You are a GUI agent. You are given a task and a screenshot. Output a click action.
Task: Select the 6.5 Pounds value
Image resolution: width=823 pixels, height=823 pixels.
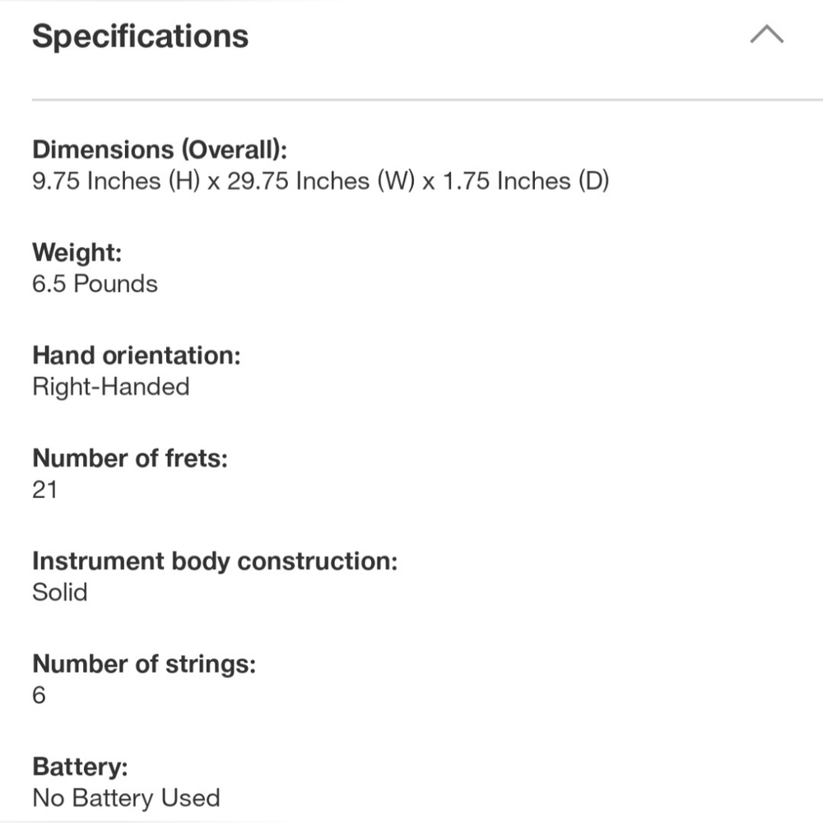(95, 284)
